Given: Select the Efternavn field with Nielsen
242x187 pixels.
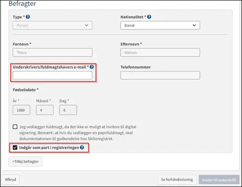Looking at the screenshot, I should click(160, 52).
